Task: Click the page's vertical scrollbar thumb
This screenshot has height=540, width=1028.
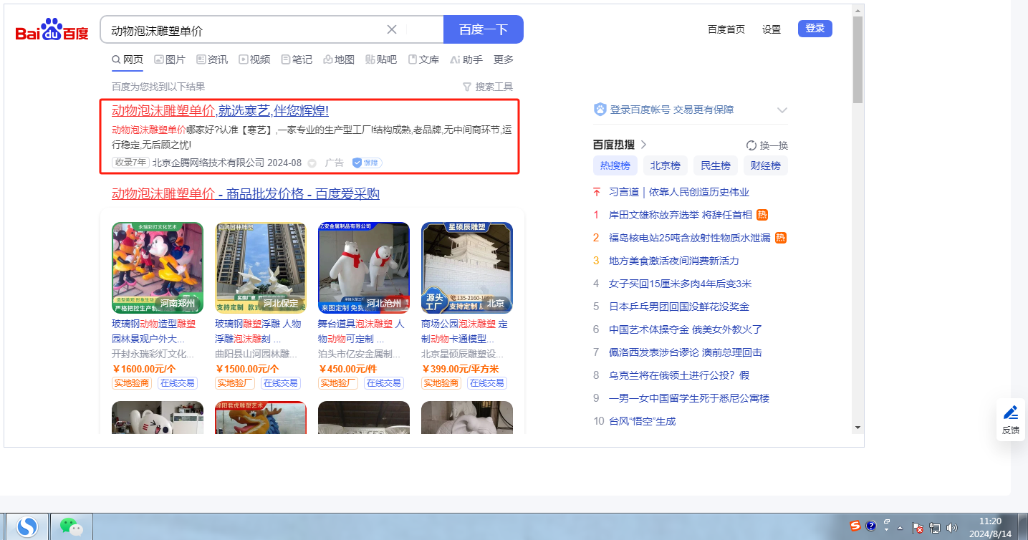Action: pos(858,59)
